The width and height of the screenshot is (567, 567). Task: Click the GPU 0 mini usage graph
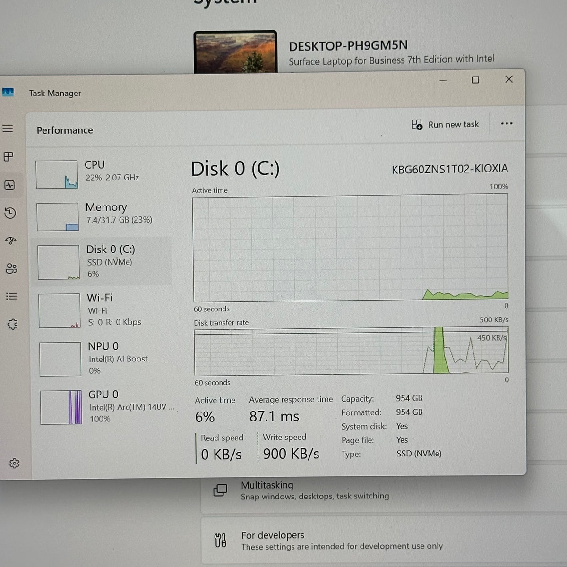[61, 407]
